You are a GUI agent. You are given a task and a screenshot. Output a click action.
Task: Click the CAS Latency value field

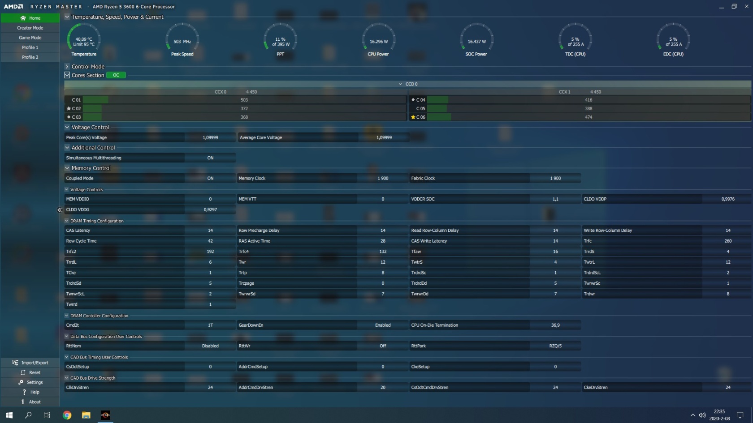pyautogui.click(x=210, y=231)
